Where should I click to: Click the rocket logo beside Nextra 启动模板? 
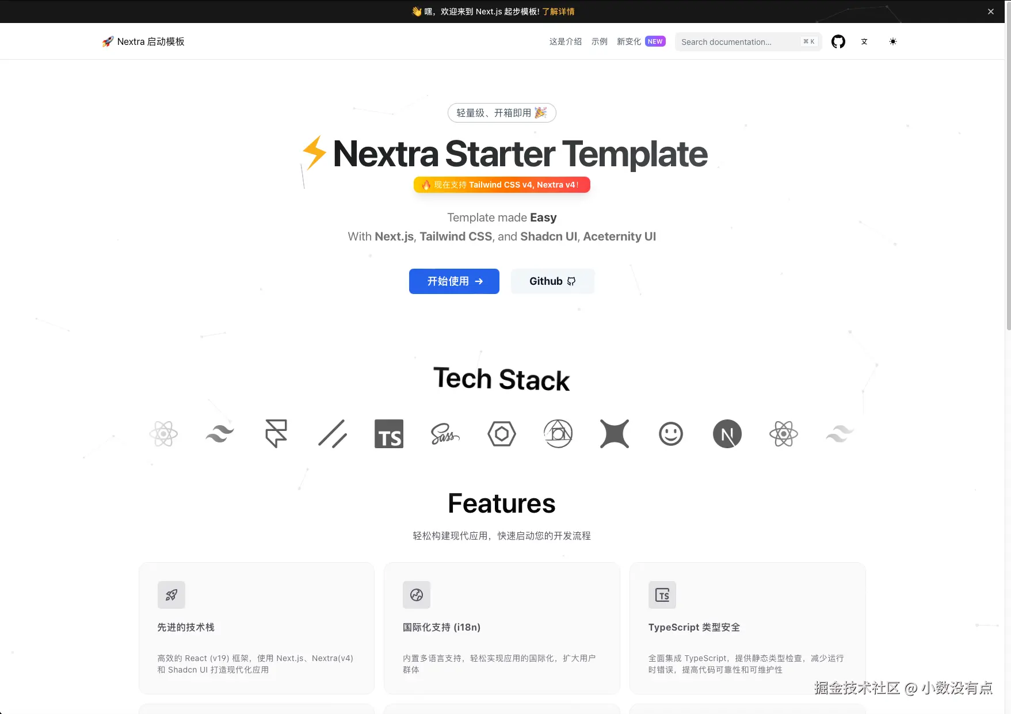(x=108, y=41)
